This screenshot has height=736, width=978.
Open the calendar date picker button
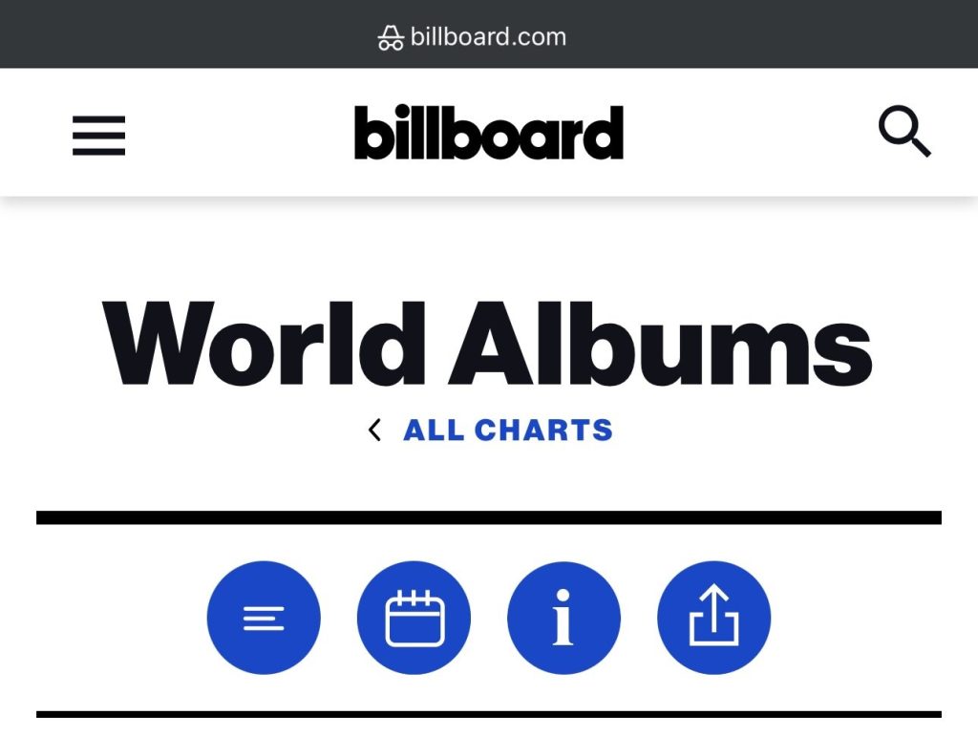pyautogui.click(x=415, y=618)
